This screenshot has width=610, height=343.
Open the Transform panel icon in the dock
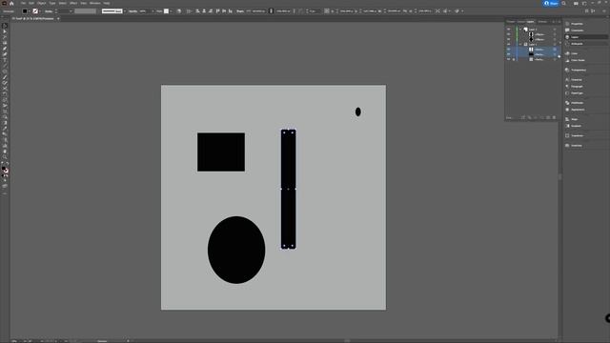point(567,135)
